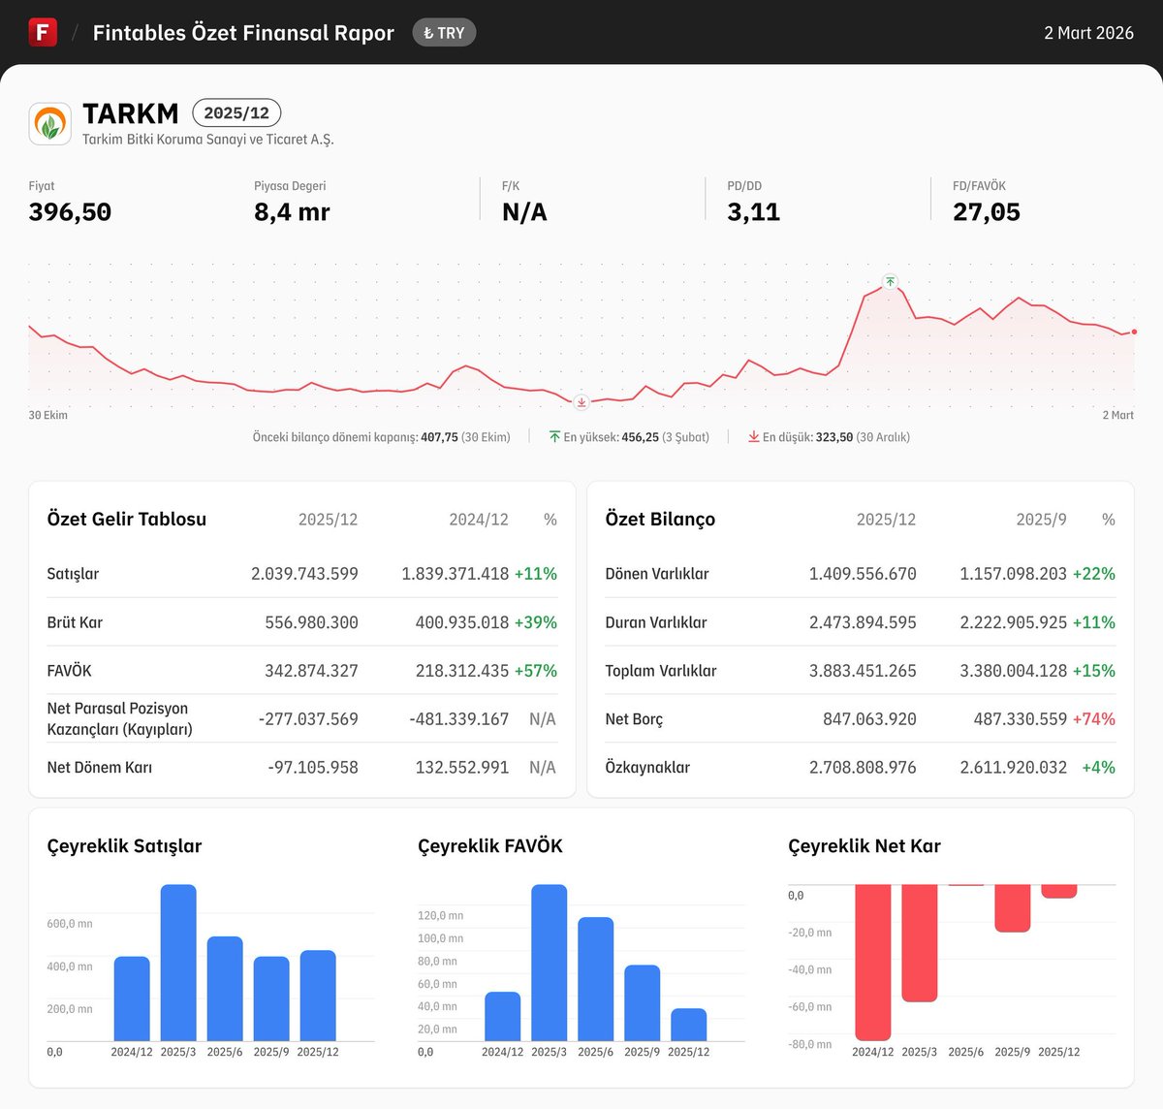
Task: Click the Net Dönem Karı 2024/12 value 132.552.991
Action: coord(462,768)
